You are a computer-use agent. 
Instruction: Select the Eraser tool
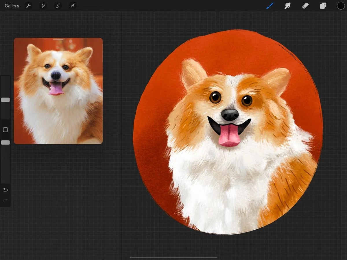[305, 5]
